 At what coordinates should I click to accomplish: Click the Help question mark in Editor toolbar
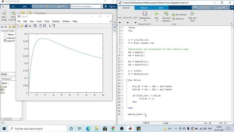click(x=223, y=7)
